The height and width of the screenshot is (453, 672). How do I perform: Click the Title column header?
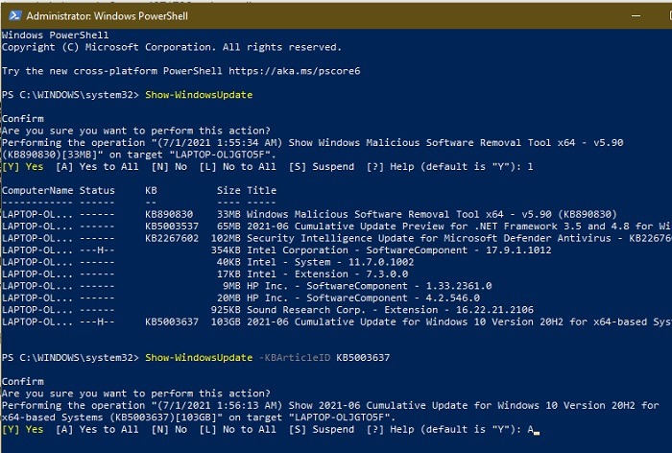coord(262,190)
